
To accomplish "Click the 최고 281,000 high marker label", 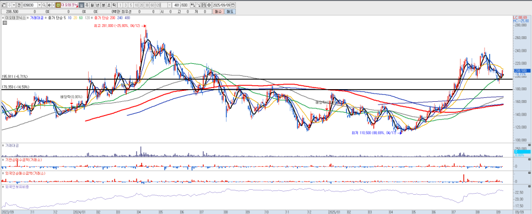I will click(118, 26).
